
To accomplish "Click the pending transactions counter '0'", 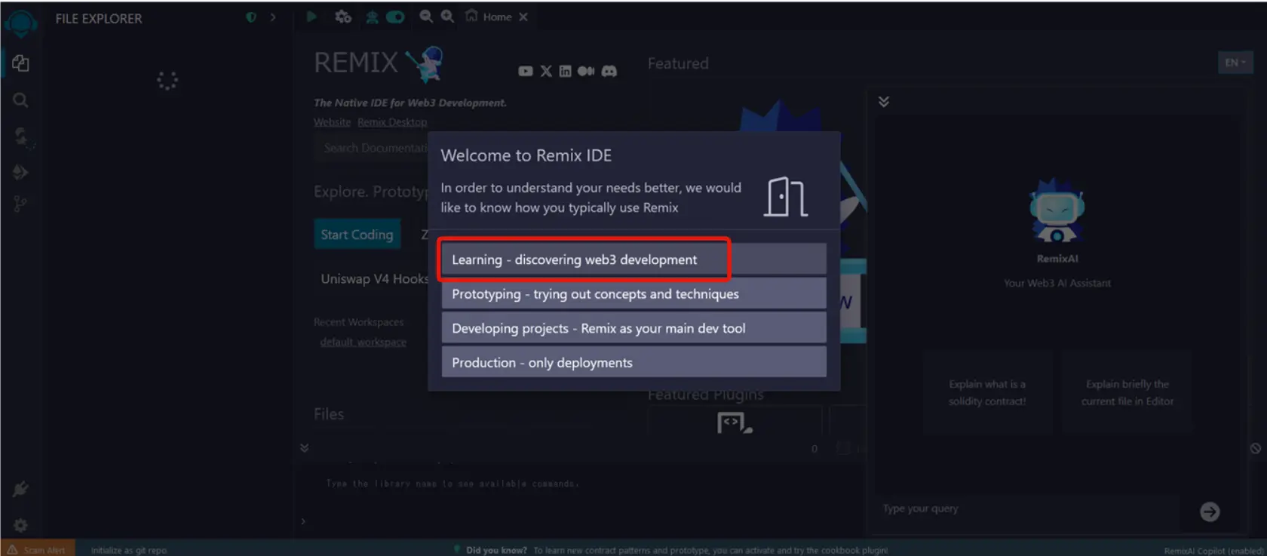I will click(814, 449).
